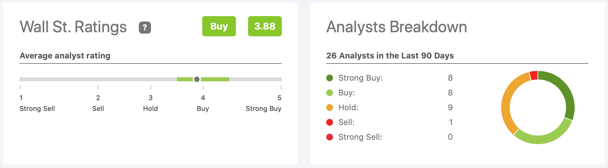Click the green Buy rating badge

click(219, 26)
